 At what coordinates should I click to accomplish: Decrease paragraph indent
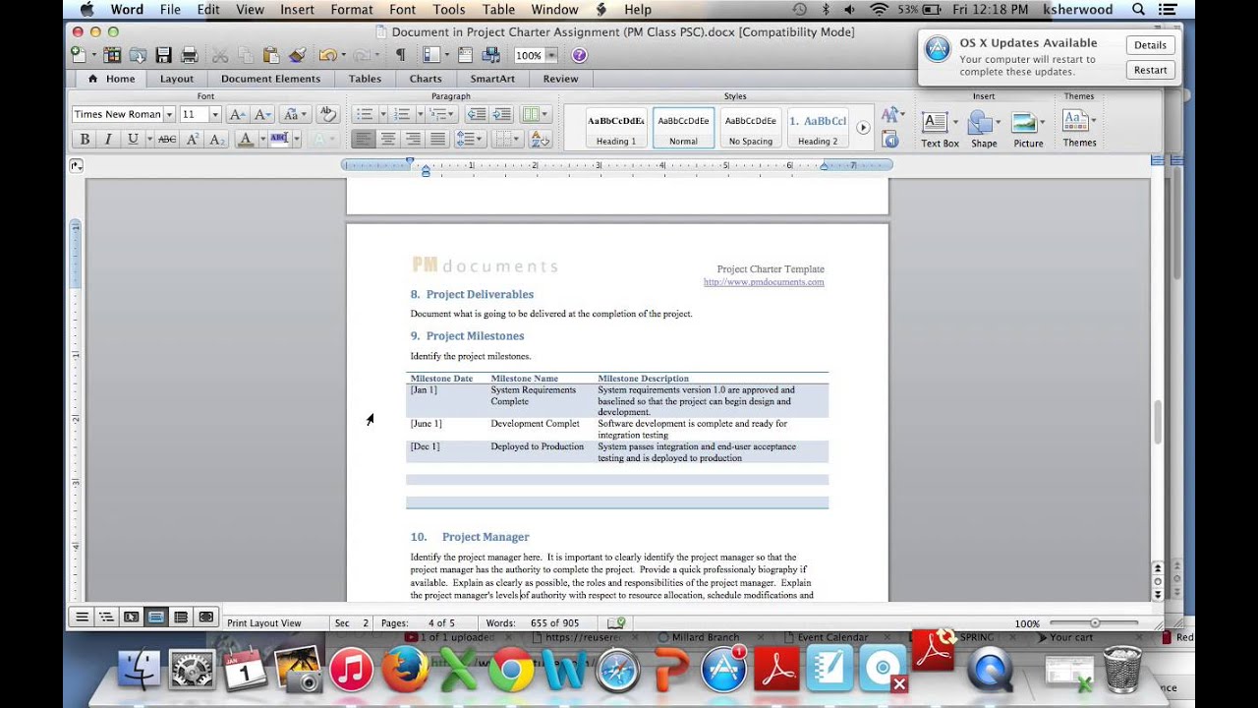point(477,114)
